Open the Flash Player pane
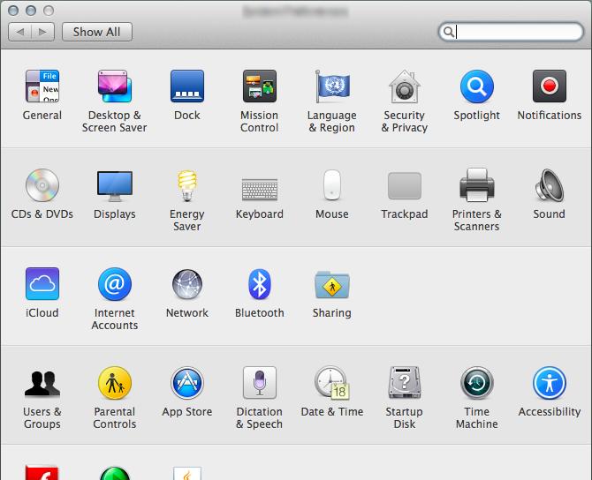This screenshot has height=480, width=592. [42, 472]
